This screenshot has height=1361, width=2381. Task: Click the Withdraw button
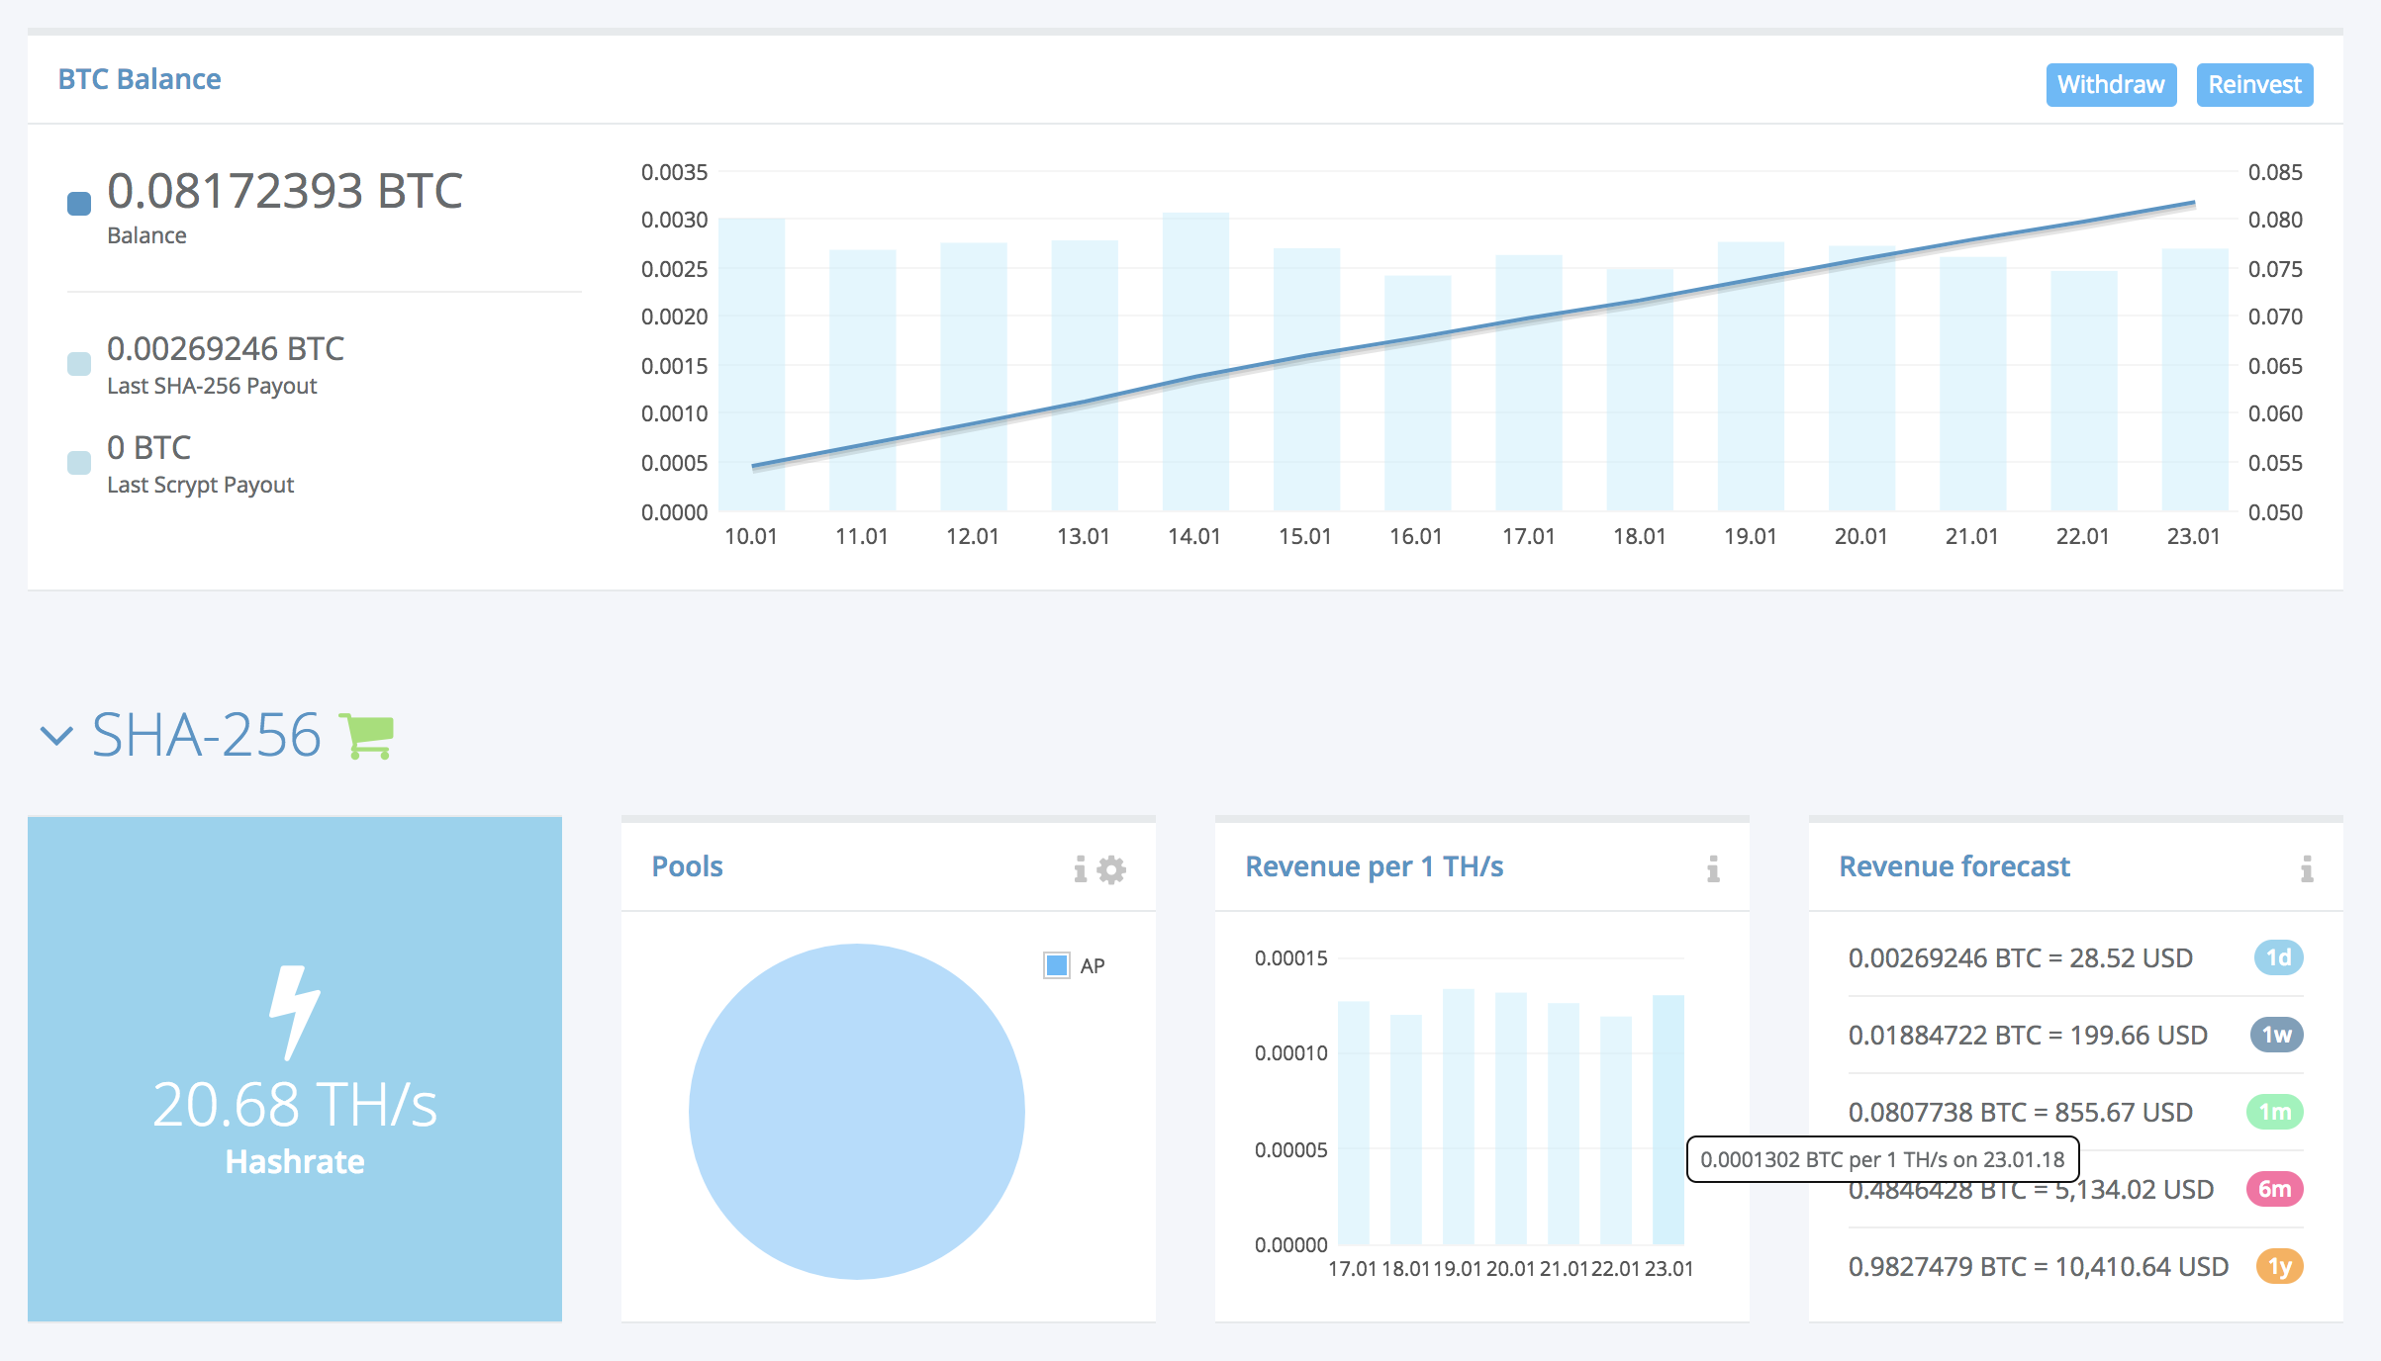[x=2111, y=85]
